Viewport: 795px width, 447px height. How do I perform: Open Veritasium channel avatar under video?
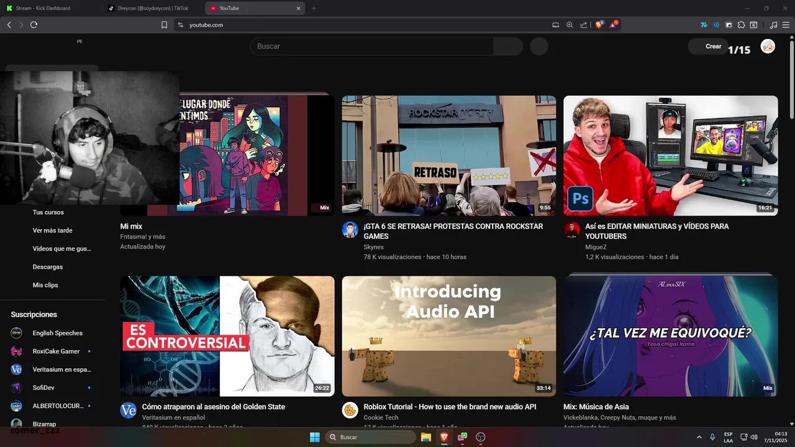(x=129, y=410)
